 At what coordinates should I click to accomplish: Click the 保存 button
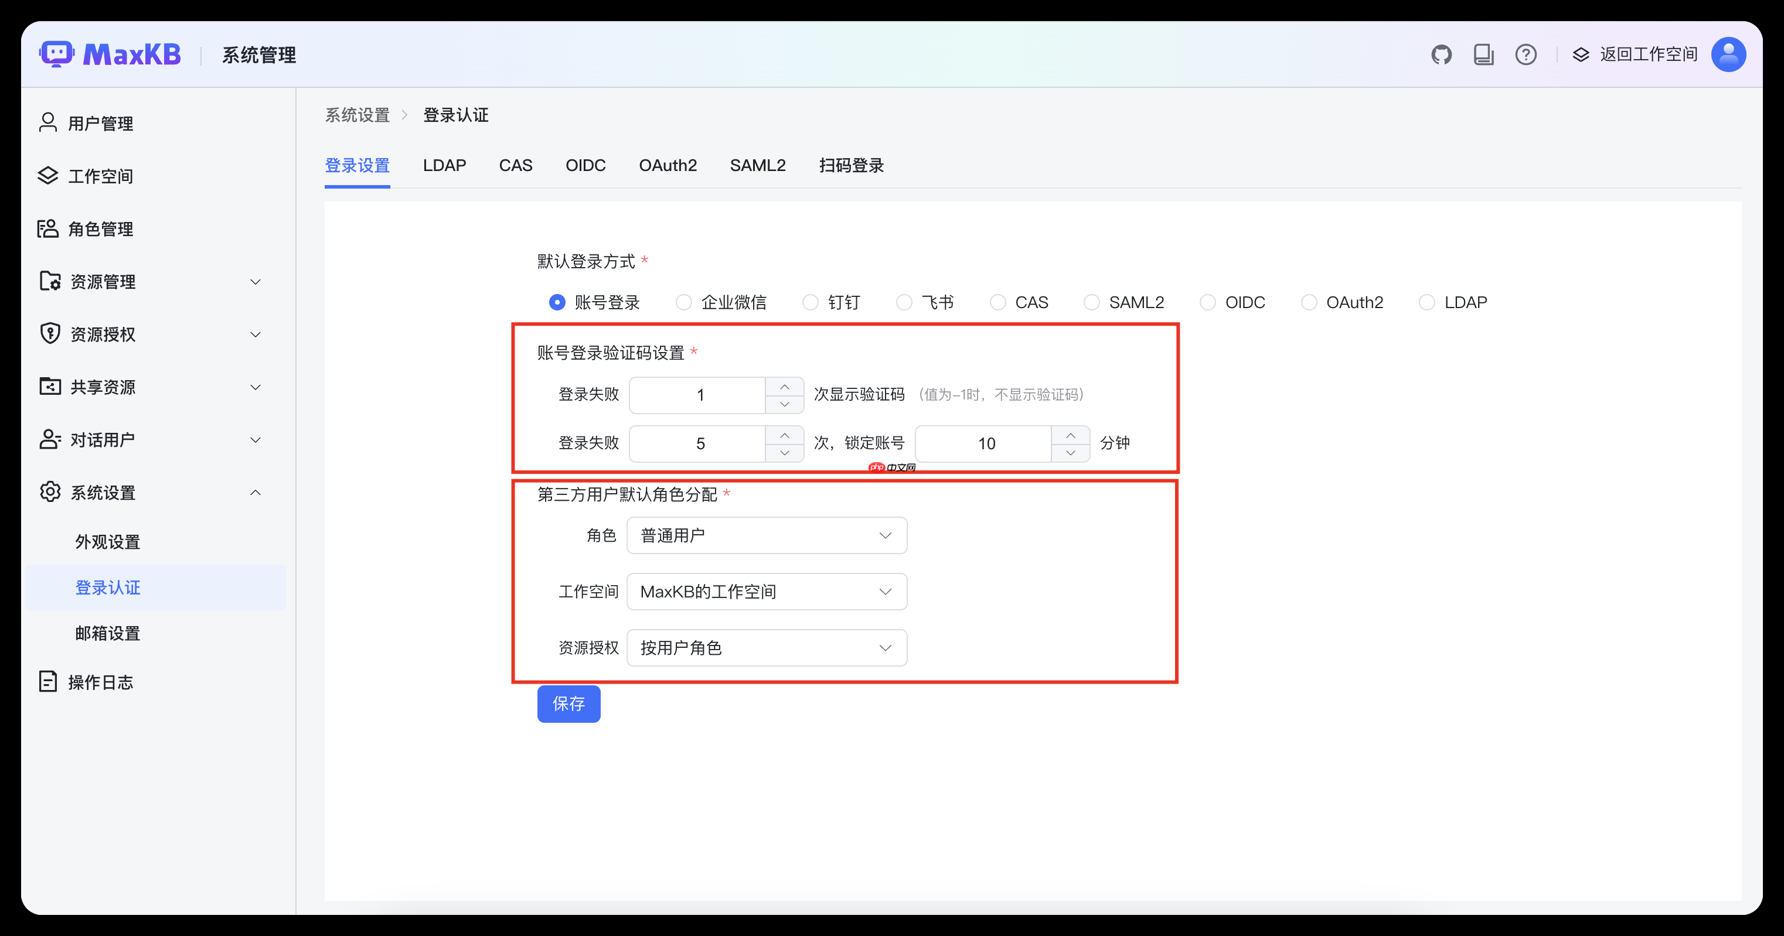click(568, 704)
